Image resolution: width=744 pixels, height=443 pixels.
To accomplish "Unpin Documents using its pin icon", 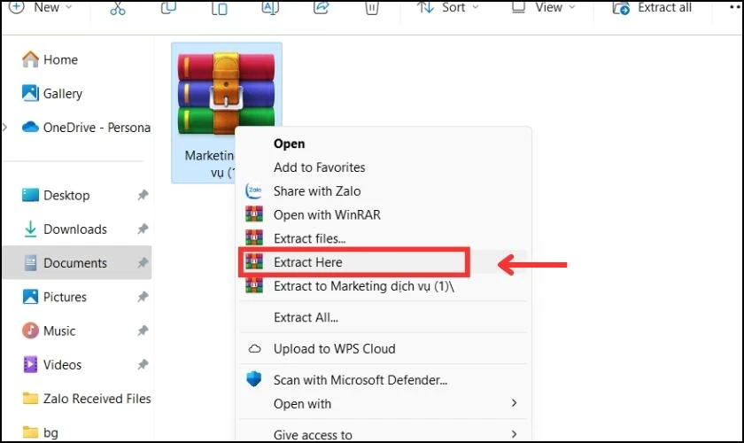I will click(143, 262).
